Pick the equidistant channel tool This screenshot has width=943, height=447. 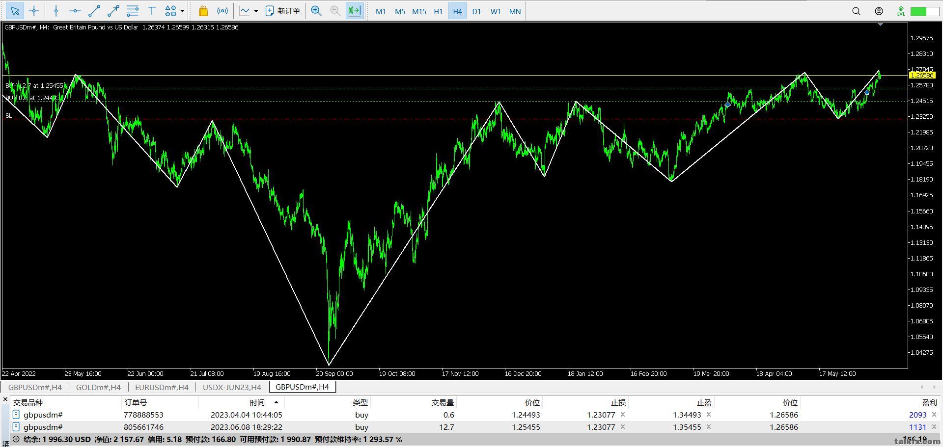click(133, 11)
